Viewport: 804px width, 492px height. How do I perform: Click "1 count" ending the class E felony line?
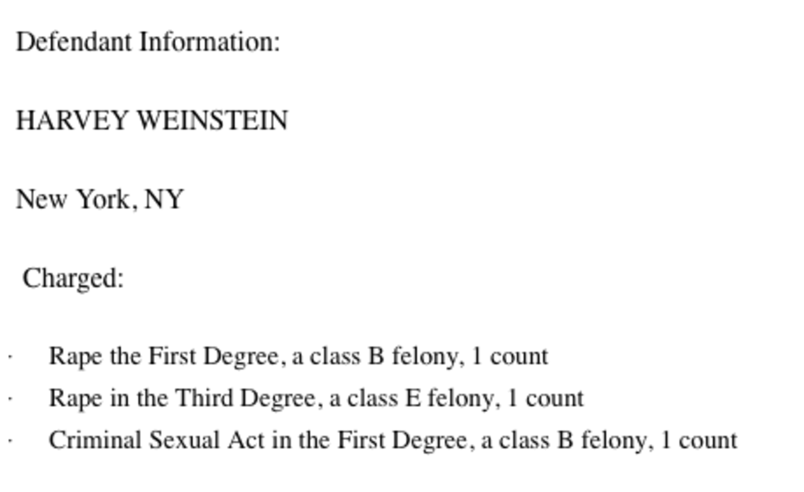coord(546,398)
